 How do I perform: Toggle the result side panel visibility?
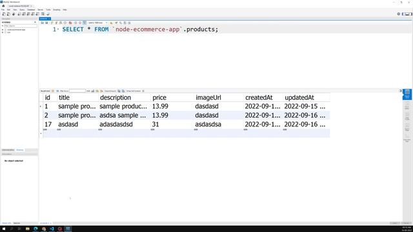400,91
